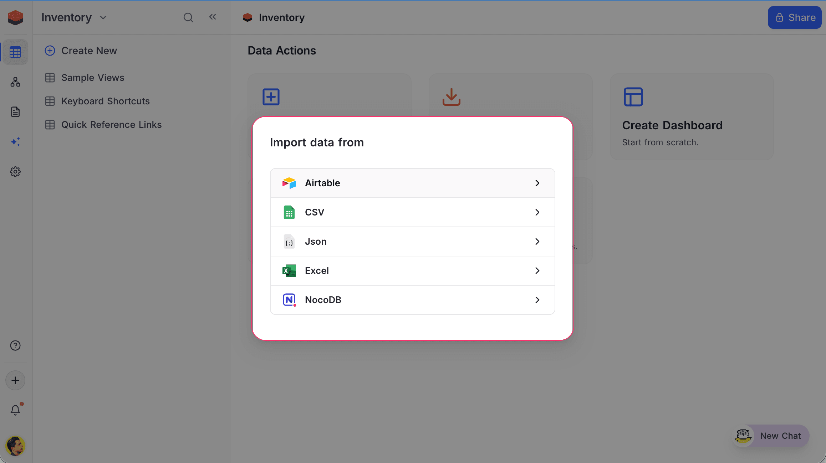The width and height of the screenshot is (826, 463).
Task: Select CSV import option
Action: pyautogui.click(x=412, y=212)
